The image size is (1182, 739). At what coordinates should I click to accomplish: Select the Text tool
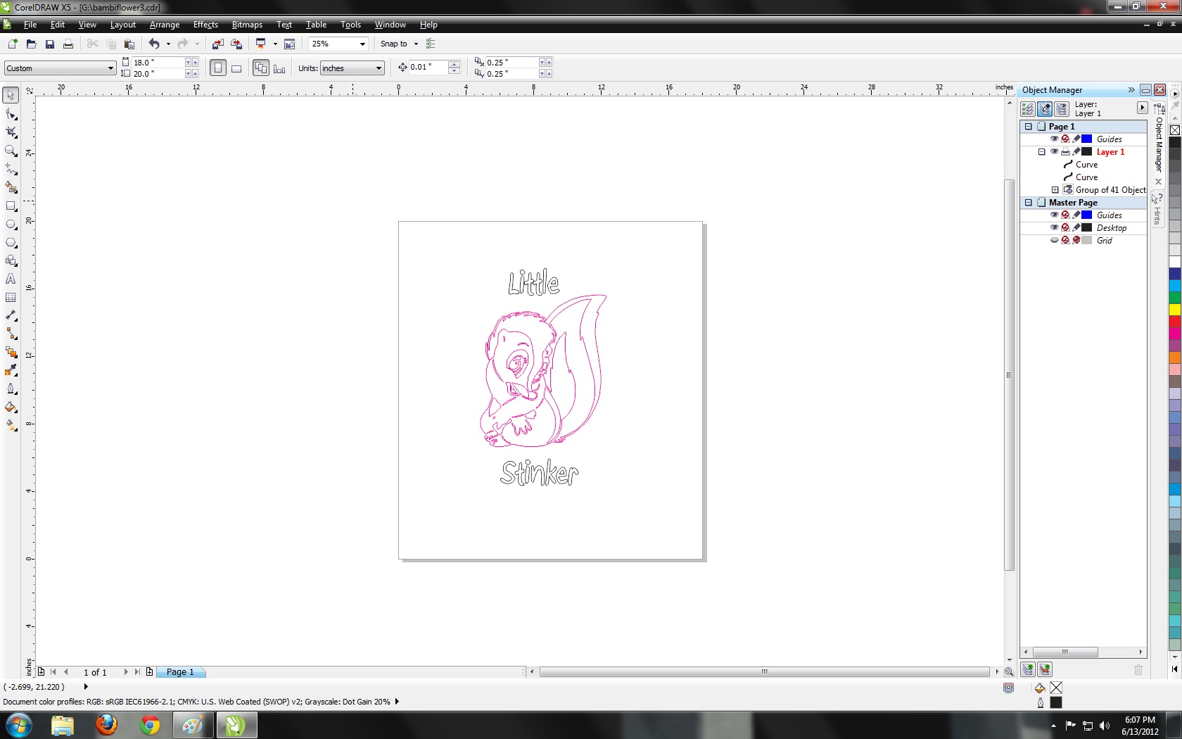tap(11, 279)
